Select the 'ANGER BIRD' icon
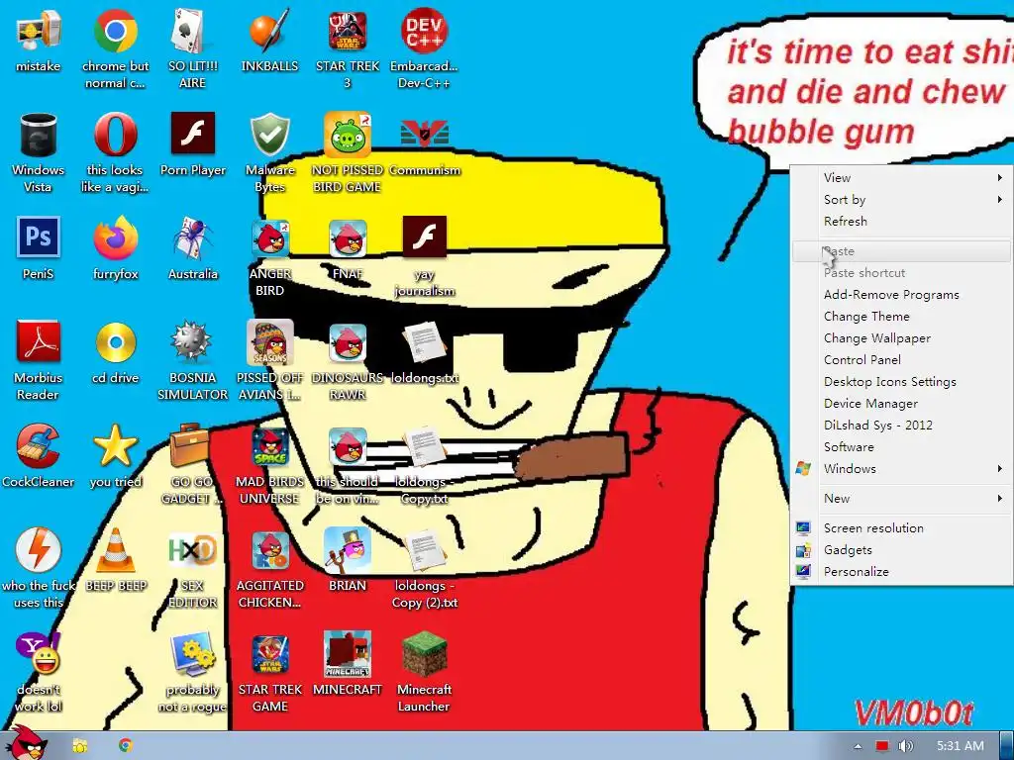Viewport: 1014px width, 760px height. point(269,256)
